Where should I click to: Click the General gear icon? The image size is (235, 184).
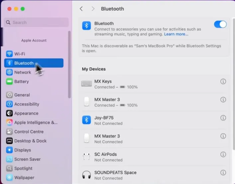pos(9,95)
